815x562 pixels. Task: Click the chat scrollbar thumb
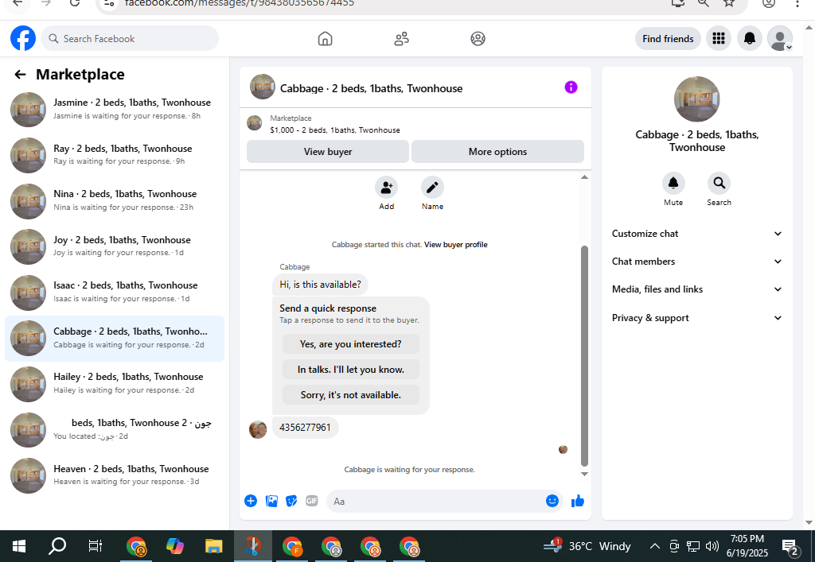tap(584, 356)
